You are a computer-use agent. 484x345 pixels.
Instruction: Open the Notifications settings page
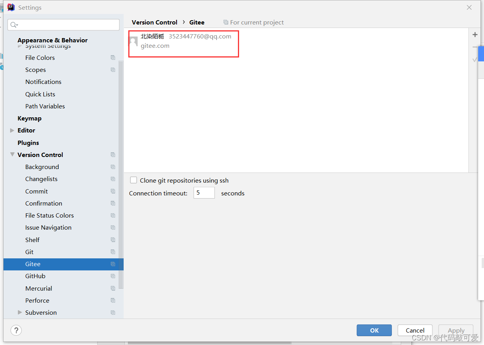[x=43, y=82]
